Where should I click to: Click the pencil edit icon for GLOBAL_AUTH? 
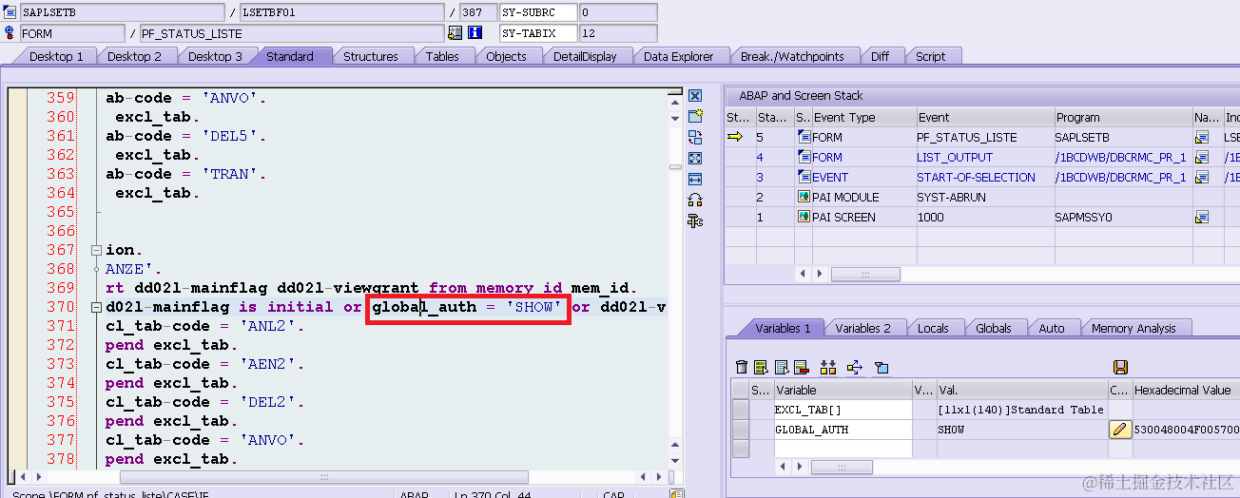[1119, 430]
